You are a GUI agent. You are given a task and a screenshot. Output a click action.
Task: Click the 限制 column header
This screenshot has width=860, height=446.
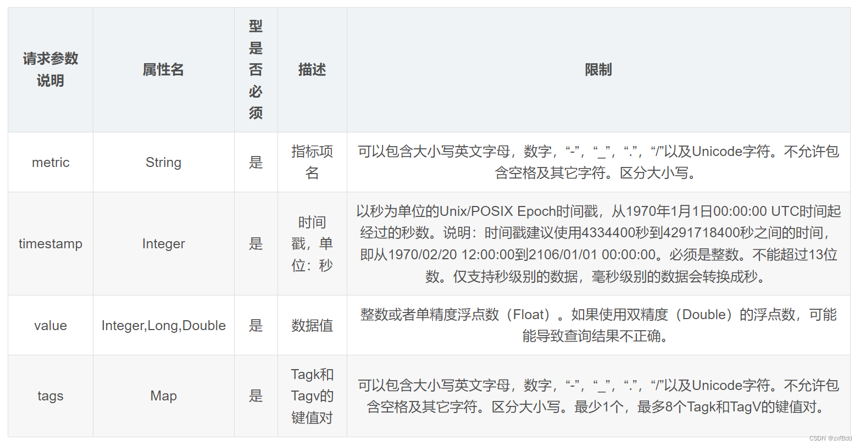point(598,70)
